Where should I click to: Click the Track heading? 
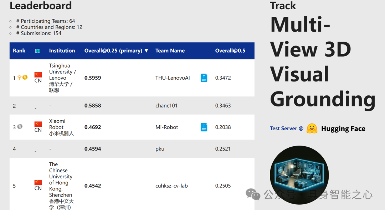point(283,5)
